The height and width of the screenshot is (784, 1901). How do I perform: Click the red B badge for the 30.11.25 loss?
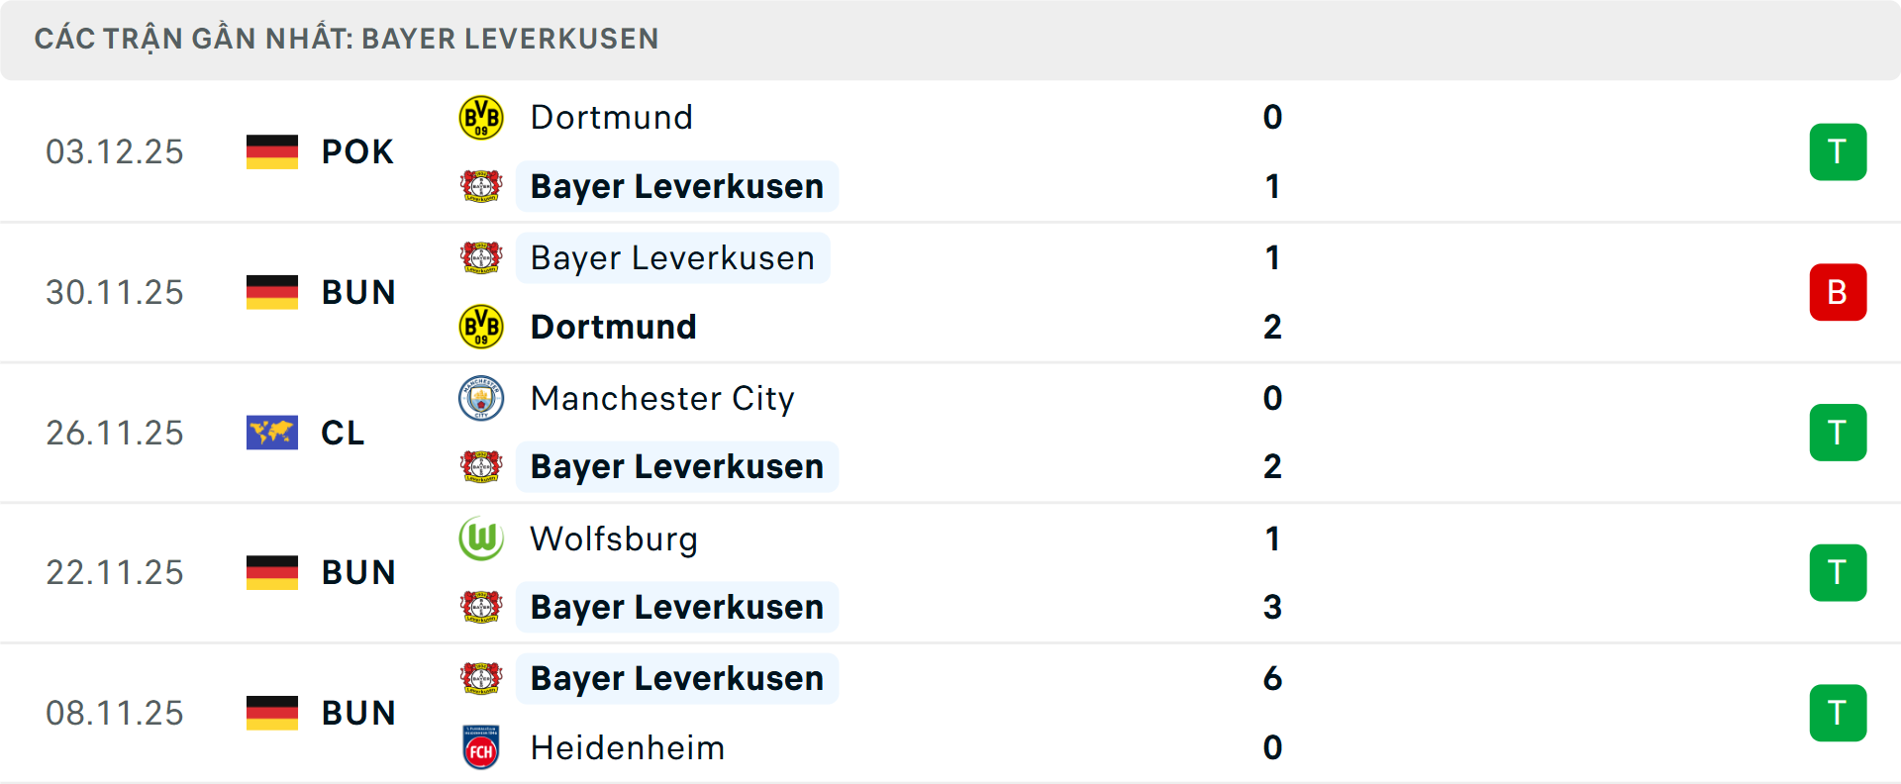[x=1838, y=292]
